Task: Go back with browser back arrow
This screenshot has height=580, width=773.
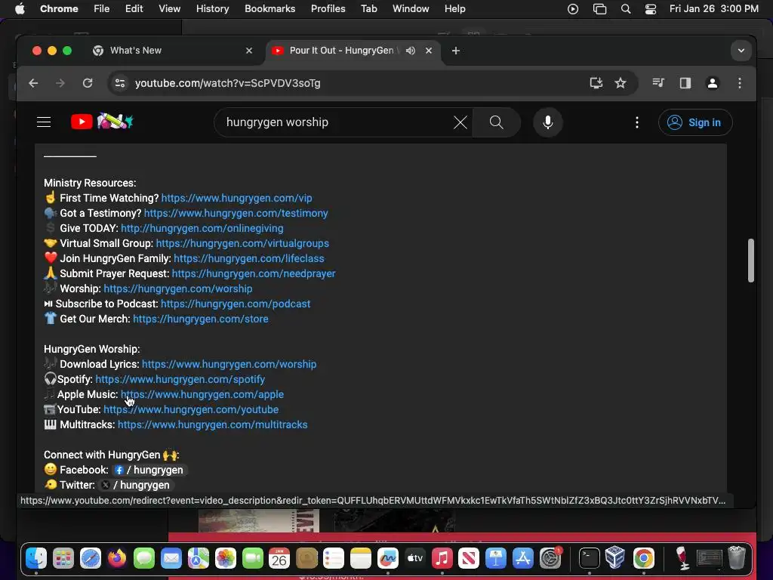Action: [33, 83]
